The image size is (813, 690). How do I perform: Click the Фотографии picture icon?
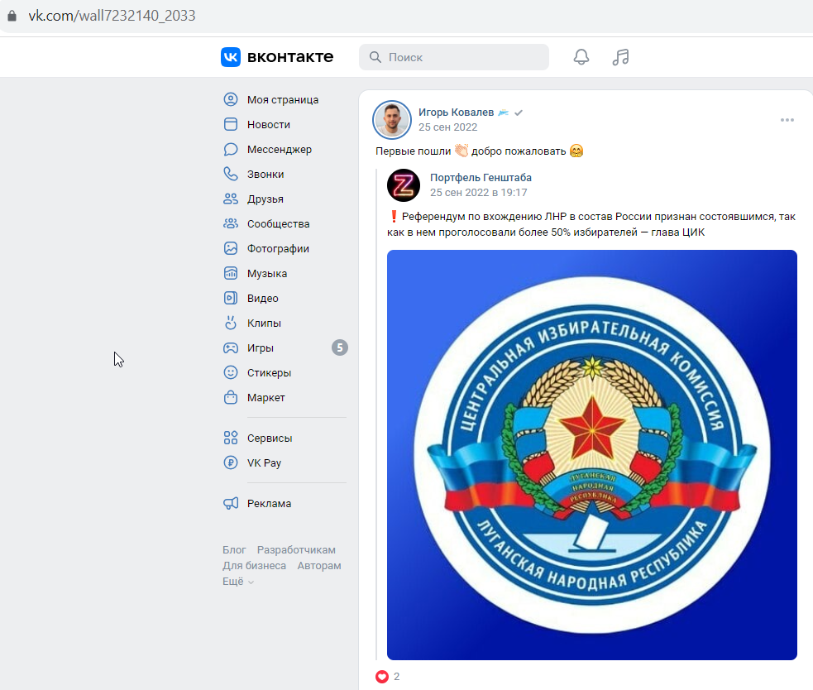(231, 248)
